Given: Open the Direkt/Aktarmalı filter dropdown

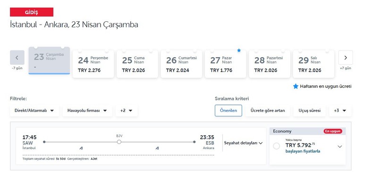Looking at the screenshot, I should [x=34, y=110].
